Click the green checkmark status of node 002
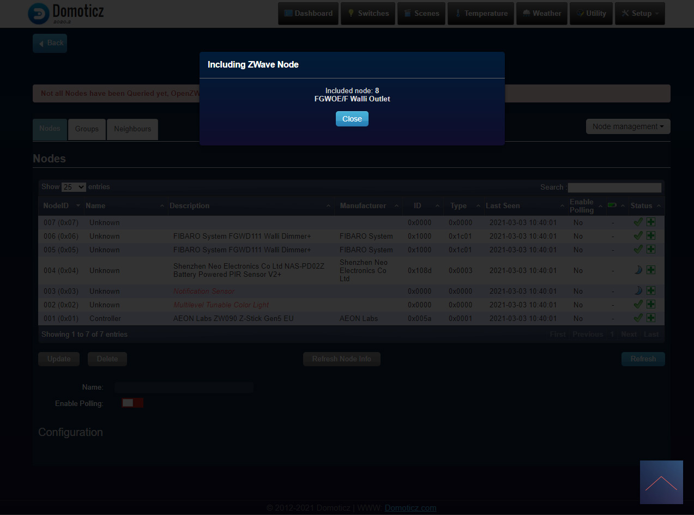694x515 pixels. click(638, 304)
